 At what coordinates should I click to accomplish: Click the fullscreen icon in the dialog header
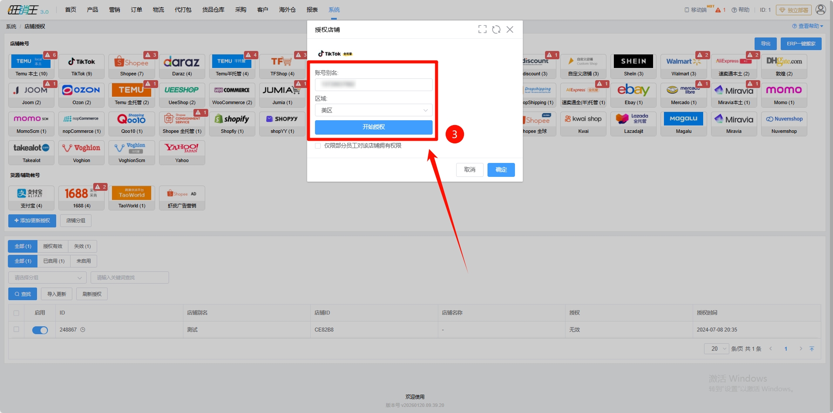pyautogui.click(x=482, y=29)
